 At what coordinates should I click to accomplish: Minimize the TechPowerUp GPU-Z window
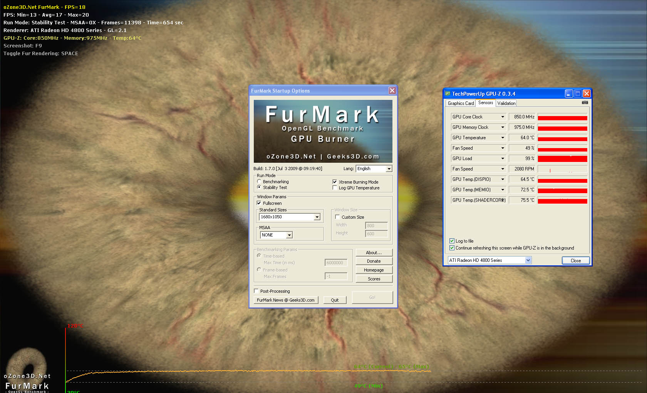pos(569,94)
